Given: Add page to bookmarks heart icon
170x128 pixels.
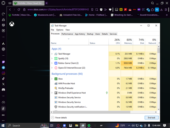Looking at the screenshot, I should (x=110, y=10).
